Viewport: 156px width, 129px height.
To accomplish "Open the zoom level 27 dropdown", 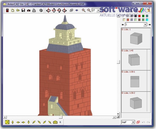I will pos(98,10).
